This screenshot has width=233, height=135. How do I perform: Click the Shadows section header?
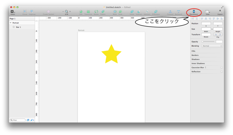pyautogui.click(x=195, y=59)
